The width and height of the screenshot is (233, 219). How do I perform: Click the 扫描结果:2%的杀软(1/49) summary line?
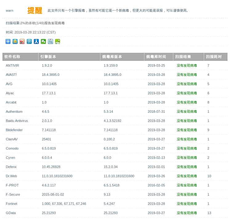[x=35, y=23]
